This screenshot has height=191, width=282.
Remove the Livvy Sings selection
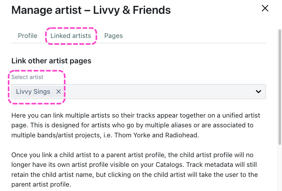coord(58,92)
